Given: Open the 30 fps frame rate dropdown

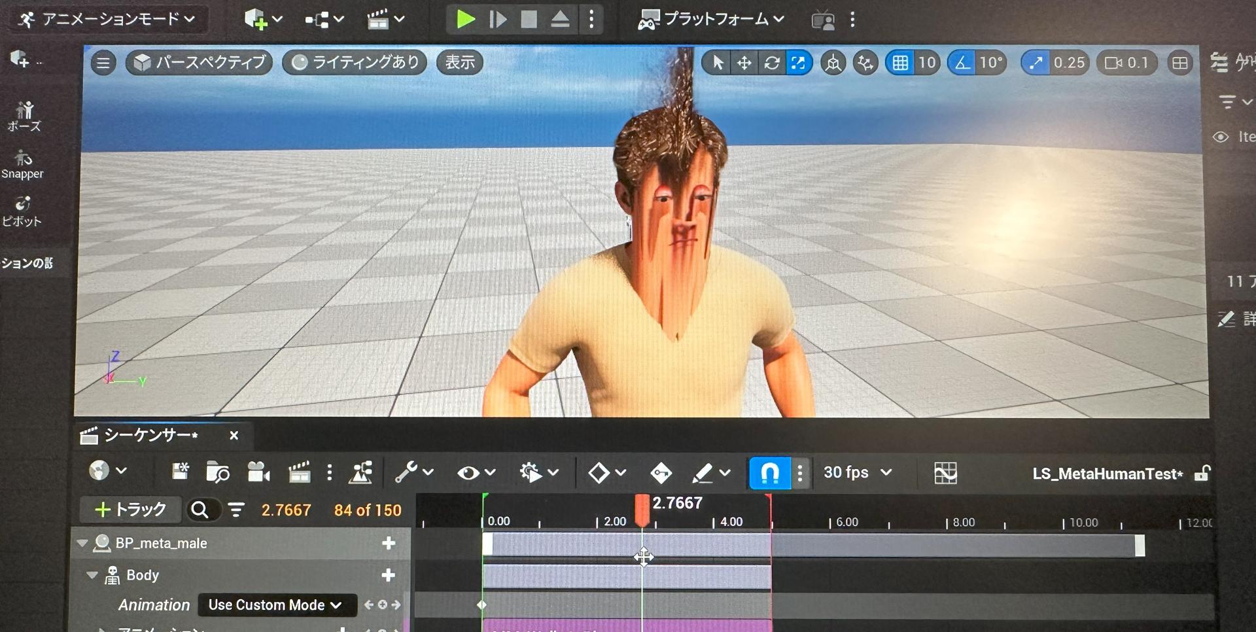Looking at the screenshot, I should coord(857,472).
